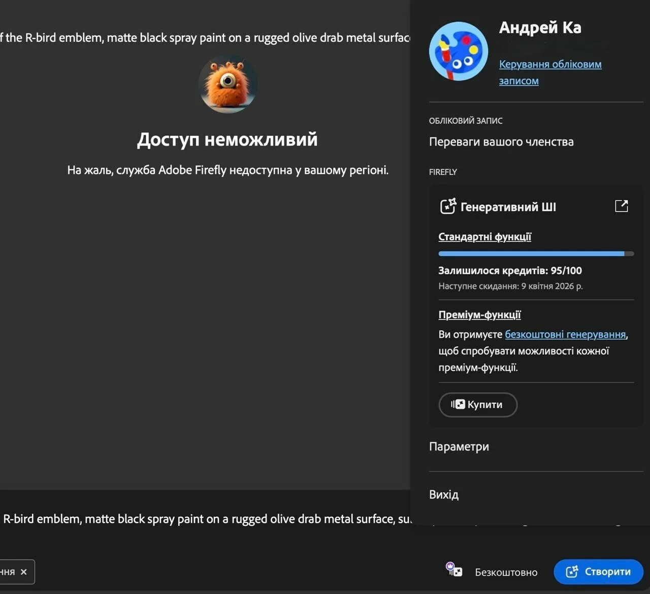Follow the безкоштовні генерування link
Image resolution: width=650 pixels, height=594 pixels.
click(x=565, y=334)
